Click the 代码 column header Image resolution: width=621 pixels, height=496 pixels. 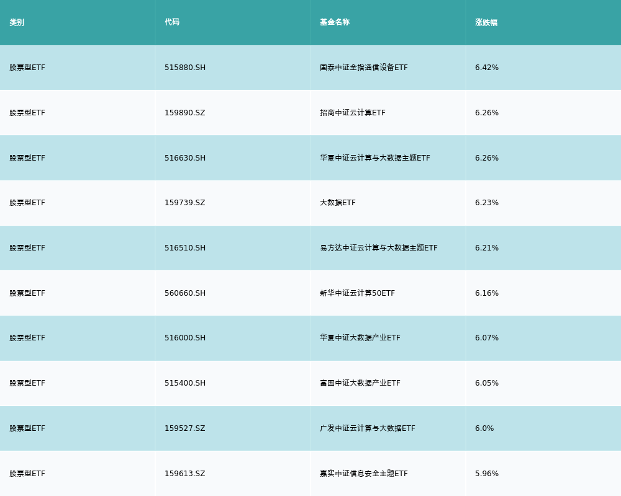[172, 22]
